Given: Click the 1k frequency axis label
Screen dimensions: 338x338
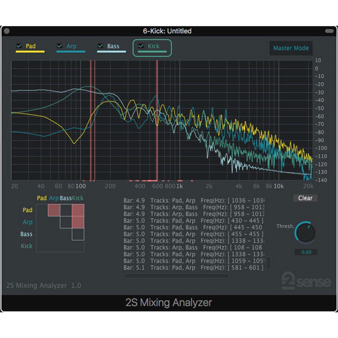Looking at the screenshot, I should point(179,186).
